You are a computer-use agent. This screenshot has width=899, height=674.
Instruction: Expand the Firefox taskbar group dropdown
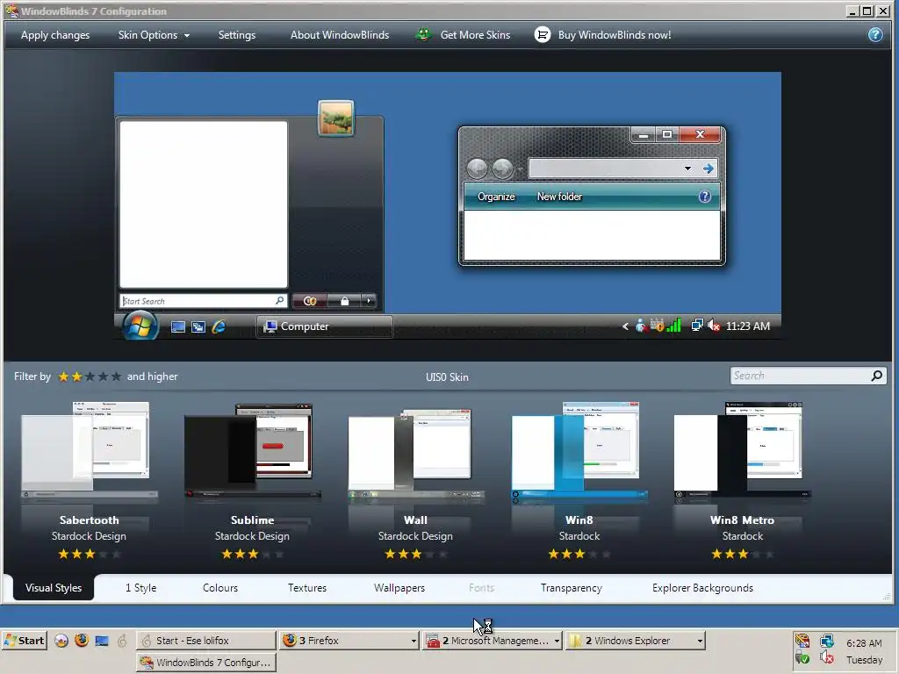click(414, 641)
